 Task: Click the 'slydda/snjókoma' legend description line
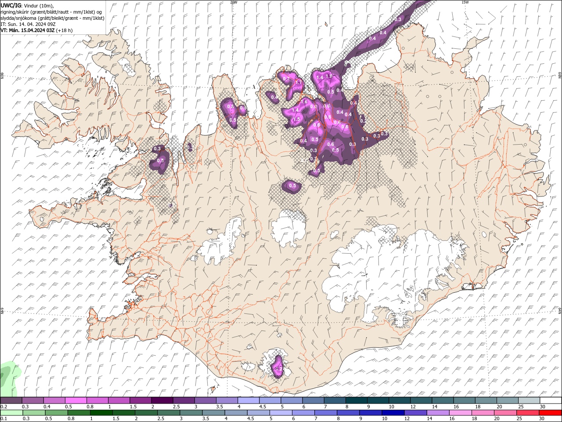pyautogui.click(x=52, y=18)
